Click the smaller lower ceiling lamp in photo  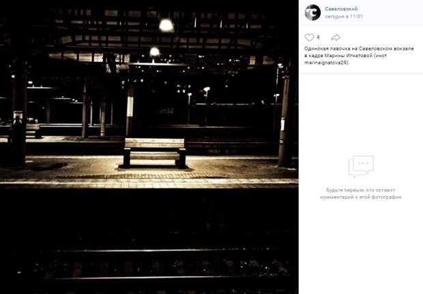155,51
